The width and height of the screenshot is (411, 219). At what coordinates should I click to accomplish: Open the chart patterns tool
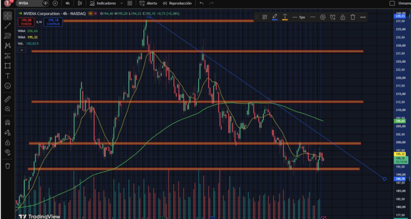[x=7, y=46]
